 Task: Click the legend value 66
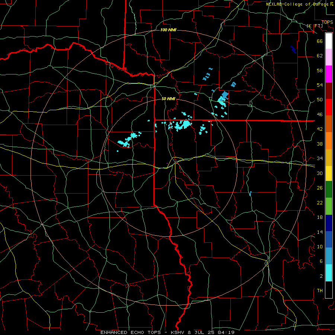[x=320, y=41]
